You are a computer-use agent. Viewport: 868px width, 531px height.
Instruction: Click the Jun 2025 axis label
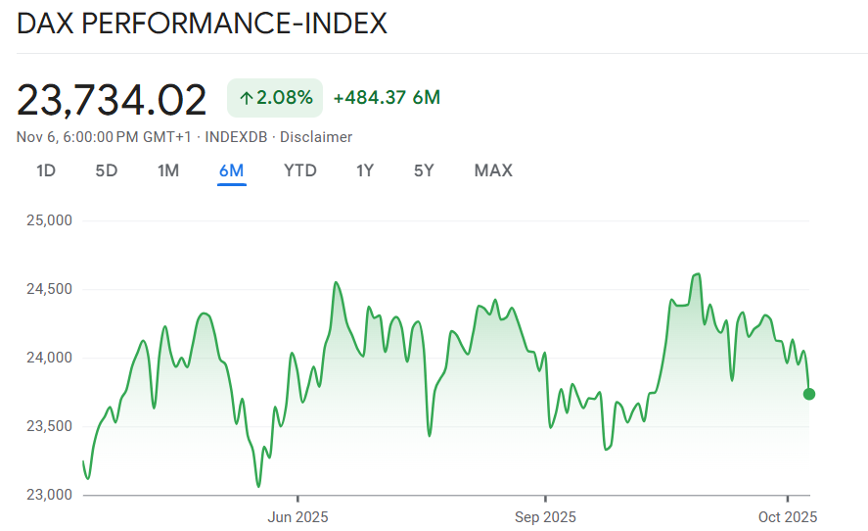coord(297,516)
